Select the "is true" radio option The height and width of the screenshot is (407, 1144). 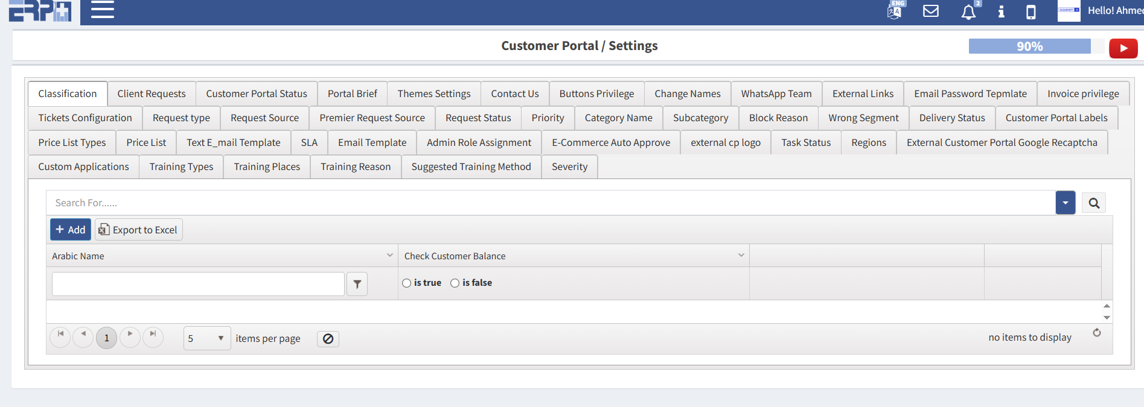[x=407, y=283]
